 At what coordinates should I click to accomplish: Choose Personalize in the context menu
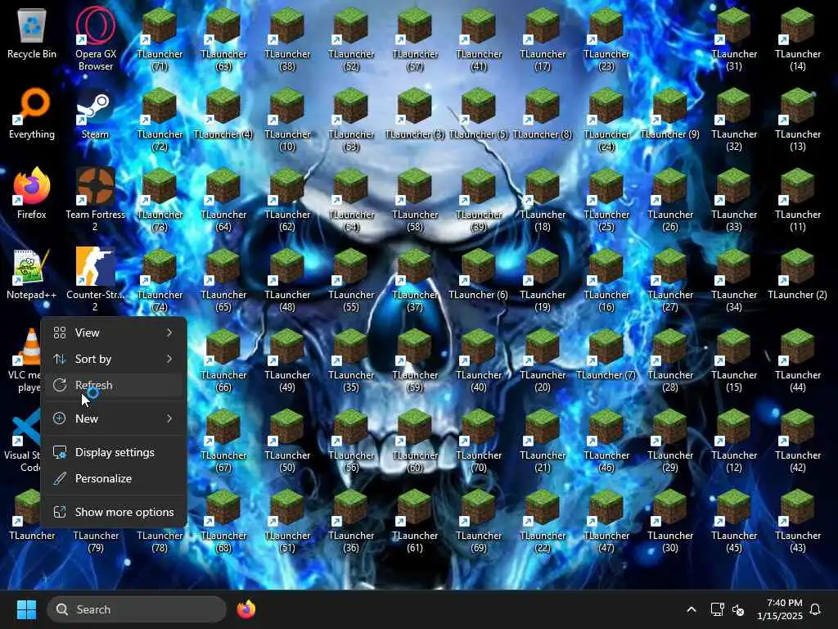[113, 478]
